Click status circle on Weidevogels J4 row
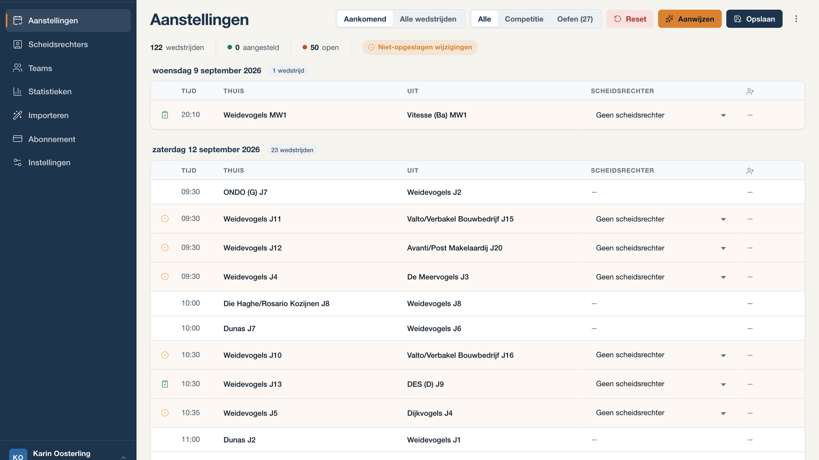Screen dimensions: 819x460 (165, 277)
